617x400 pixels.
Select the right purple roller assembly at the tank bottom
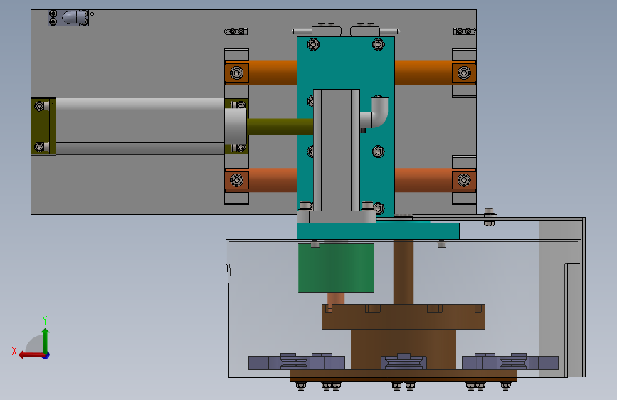pyautogui.click(x=510, y=362)
